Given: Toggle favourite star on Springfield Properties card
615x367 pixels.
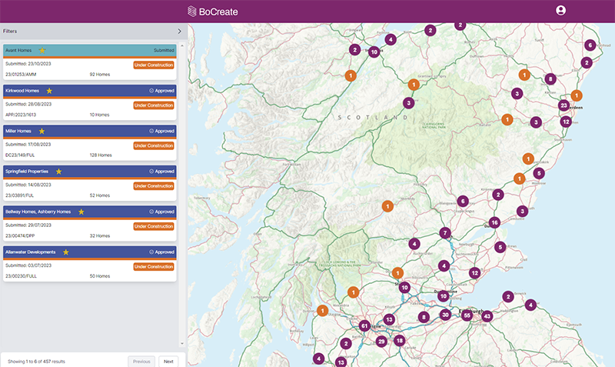Looking at the screenshot, I should pos(58,172).
